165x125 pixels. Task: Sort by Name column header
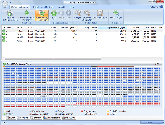[21, 27]
